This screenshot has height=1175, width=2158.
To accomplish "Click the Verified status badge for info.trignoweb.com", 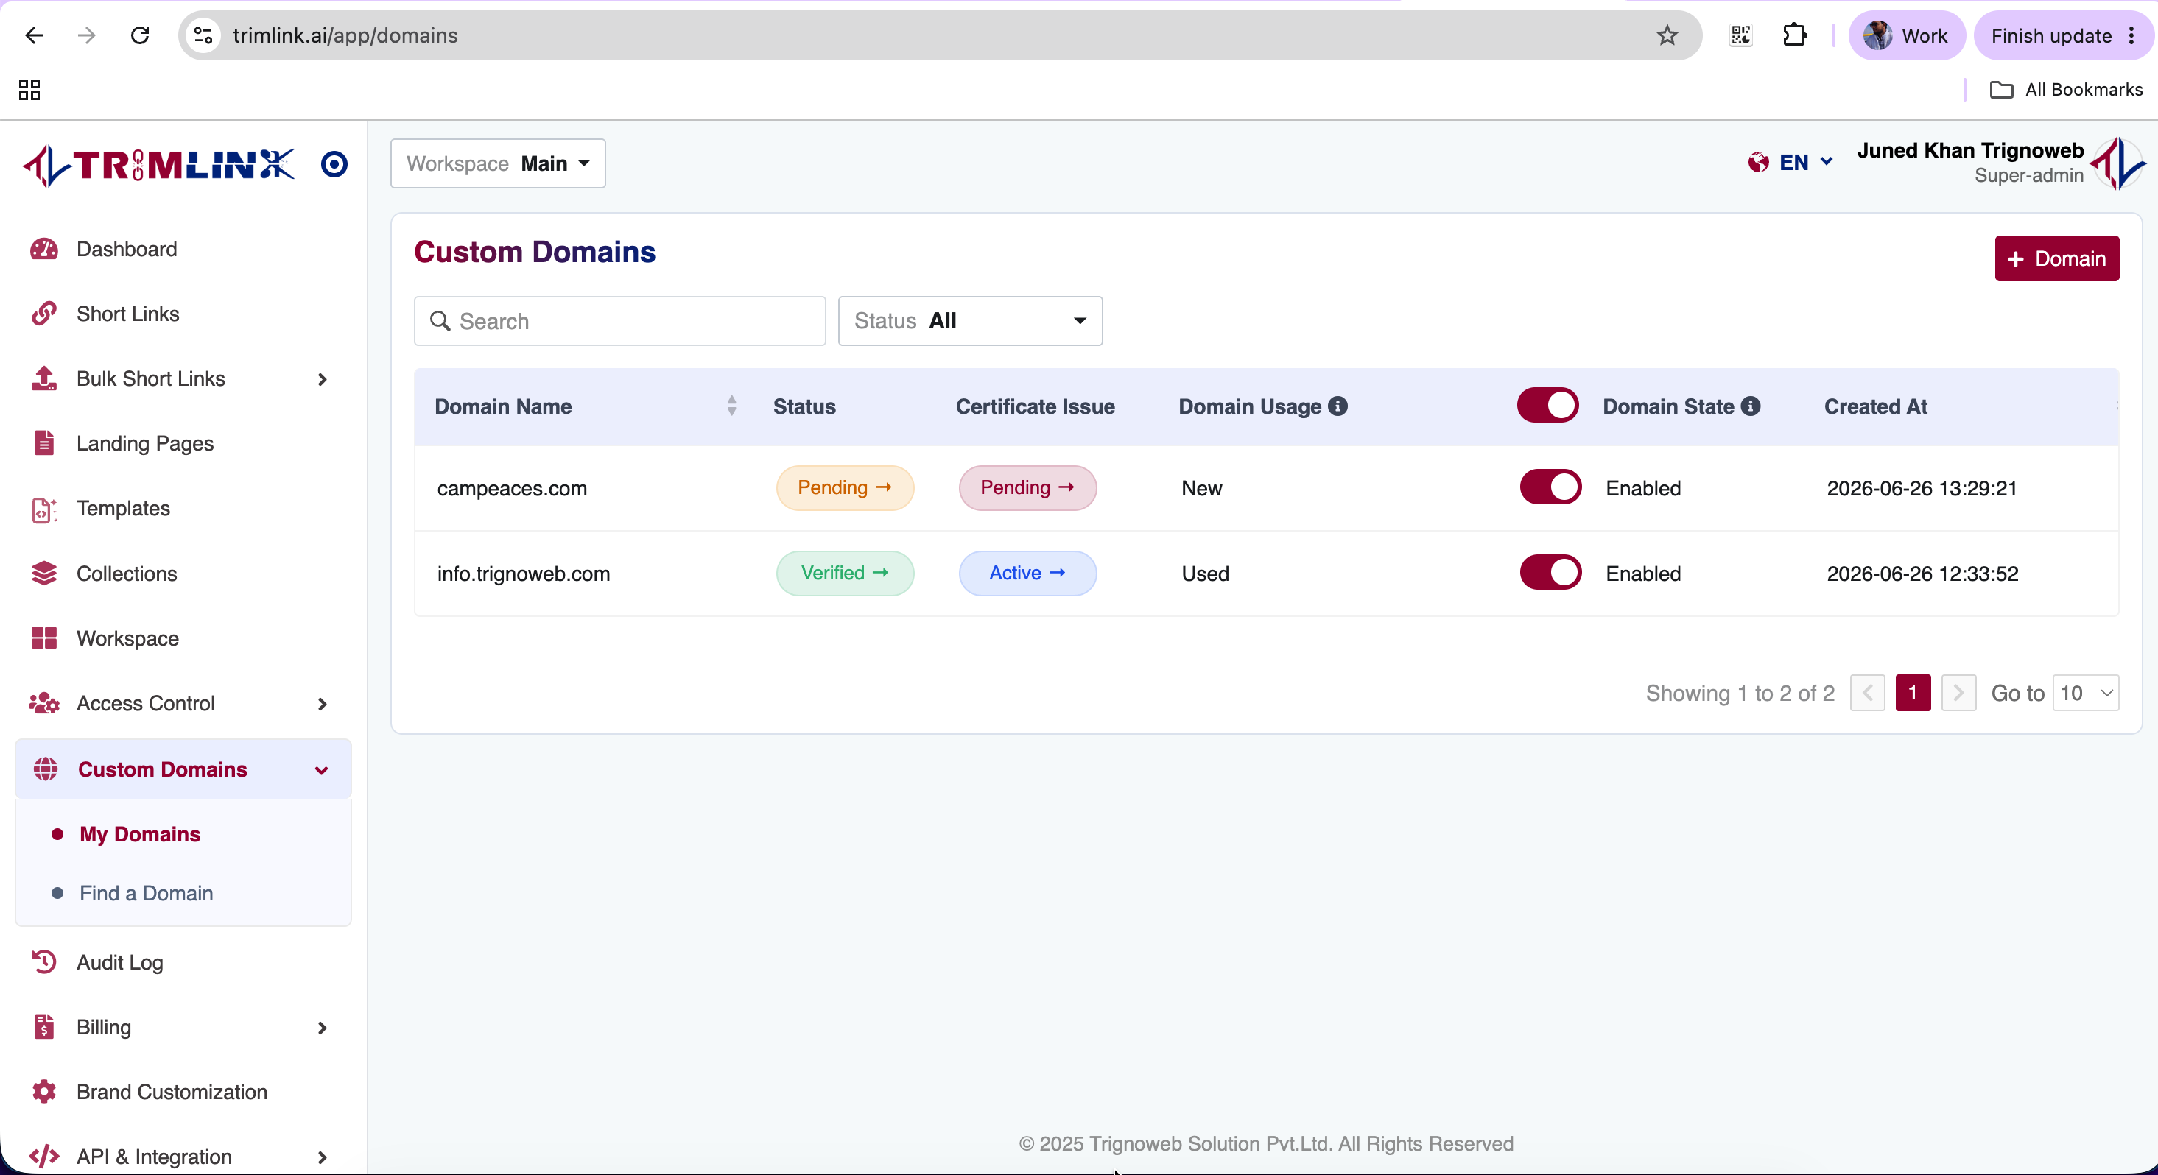I will (845, 573).
